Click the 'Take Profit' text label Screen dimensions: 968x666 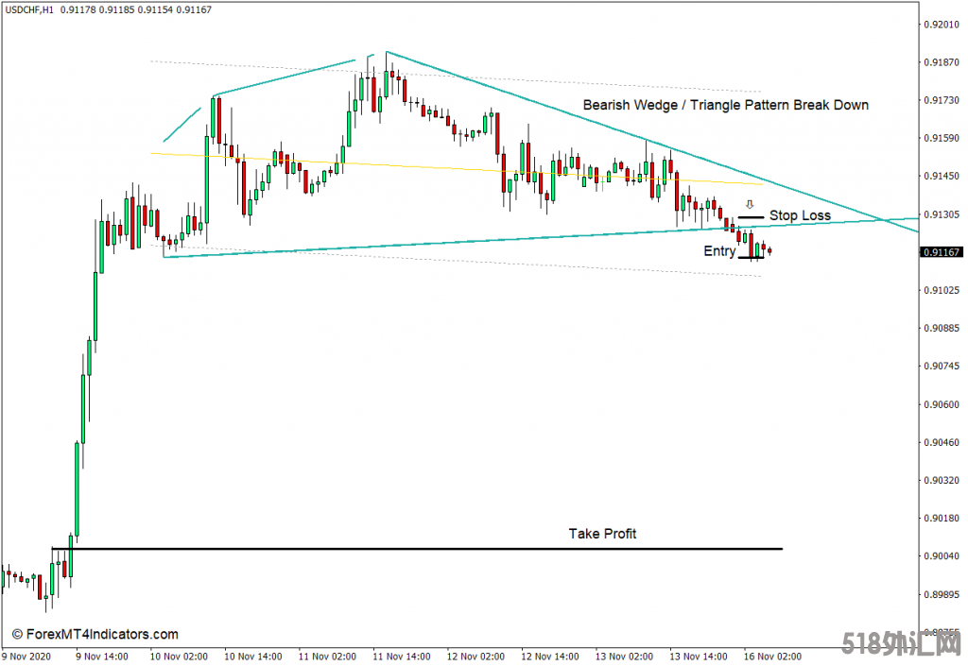click(x=602, y=534)
